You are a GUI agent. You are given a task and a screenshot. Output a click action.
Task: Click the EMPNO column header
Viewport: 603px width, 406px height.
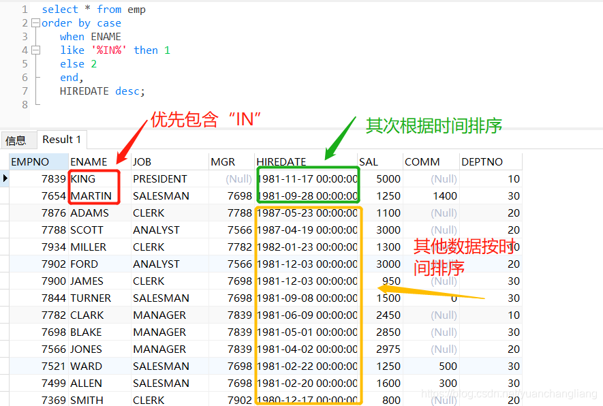[38, 162]
